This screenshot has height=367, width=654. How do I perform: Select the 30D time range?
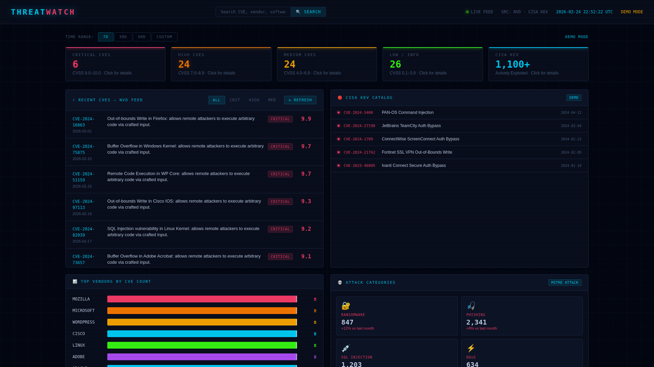[123, 37]
